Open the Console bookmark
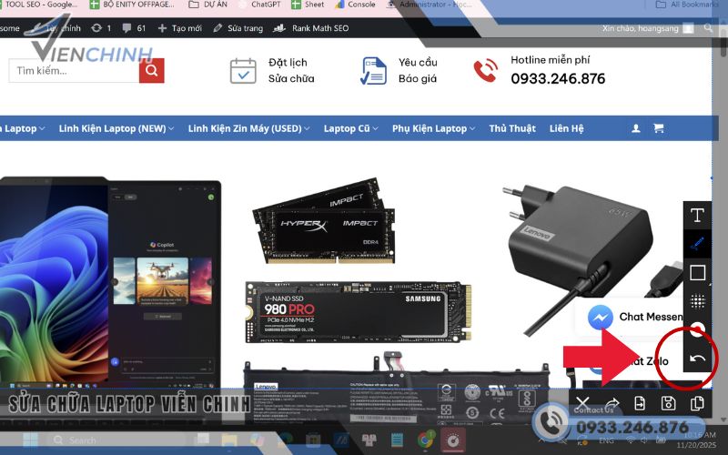 [x=355, y=5]
